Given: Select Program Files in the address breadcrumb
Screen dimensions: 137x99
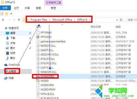Looking at the screenshot, I should tap(39, 20).
